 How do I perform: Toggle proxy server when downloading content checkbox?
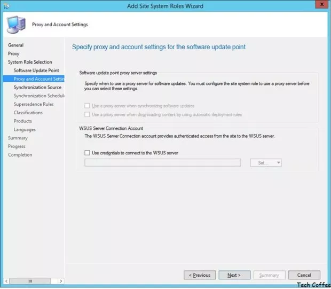click(88, 114)
